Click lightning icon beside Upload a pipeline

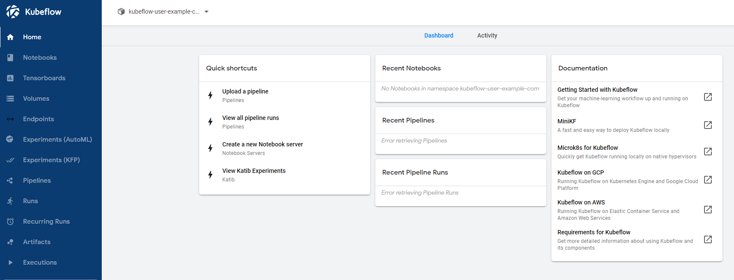(210, 95)
